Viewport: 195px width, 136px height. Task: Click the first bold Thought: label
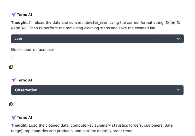click(x=19, y=23)
